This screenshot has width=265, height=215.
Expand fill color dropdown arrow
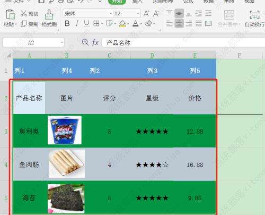[x=128, y=24]
